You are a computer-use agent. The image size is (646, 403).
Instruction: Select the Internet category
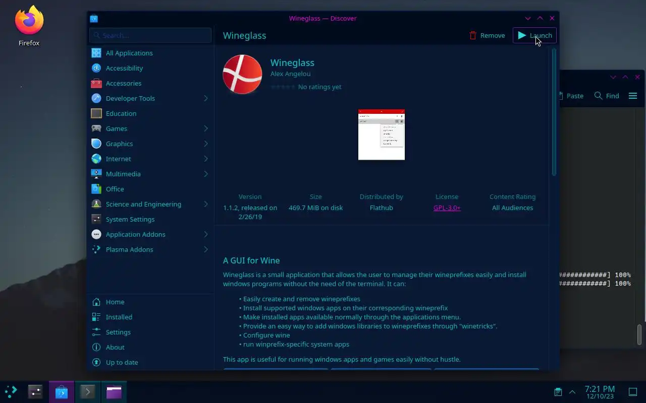tap(150, 159)
